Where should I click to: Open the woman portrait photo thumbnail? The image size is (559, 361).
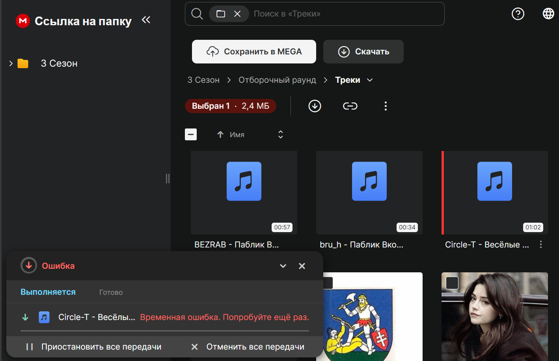495,317
